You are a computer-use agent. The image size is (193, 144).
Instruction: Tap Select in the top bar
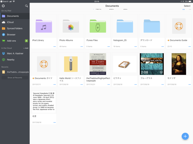pos(187,6)
